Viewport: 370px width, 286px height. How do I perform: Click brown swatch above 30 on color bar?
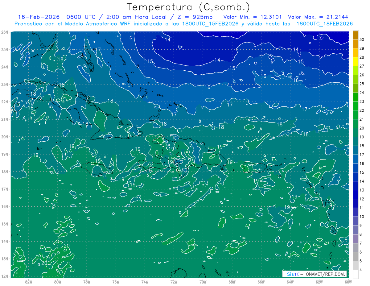(356, 35)
